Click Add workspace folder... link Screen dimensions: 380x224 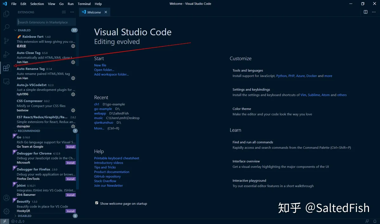point(111,74)
